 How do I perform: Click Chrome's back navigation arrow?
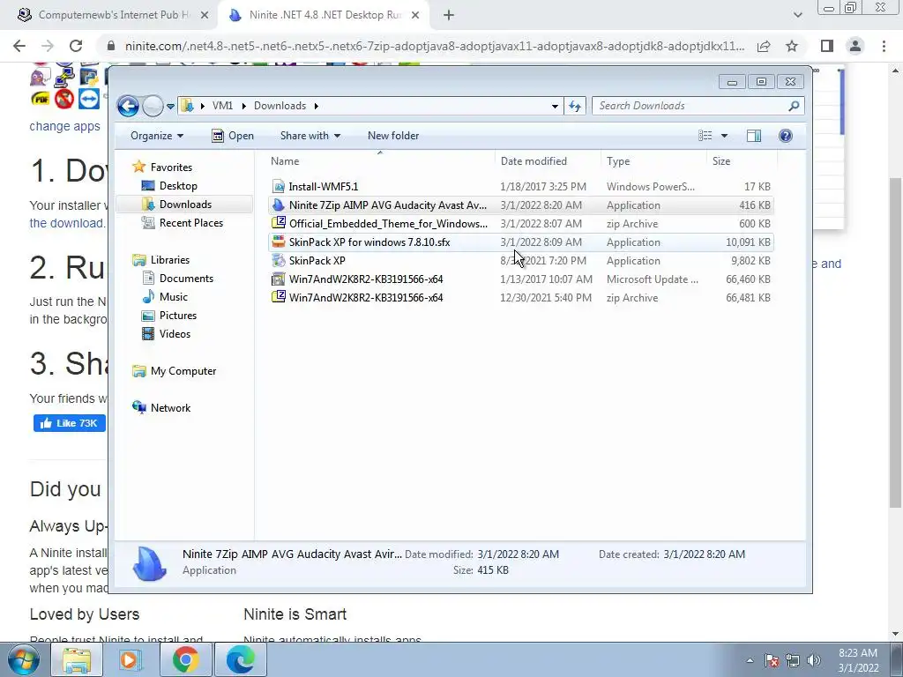pyautogui.click(x=19, y=46)
